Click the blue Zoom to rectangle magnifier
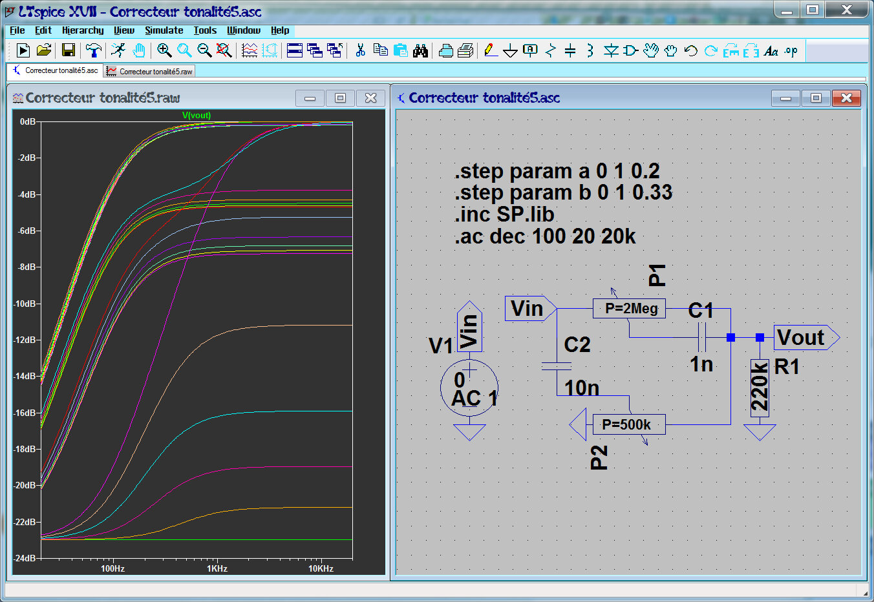This screenshot has width=874, height=602. pyautogui.click(x=184, y=50)
